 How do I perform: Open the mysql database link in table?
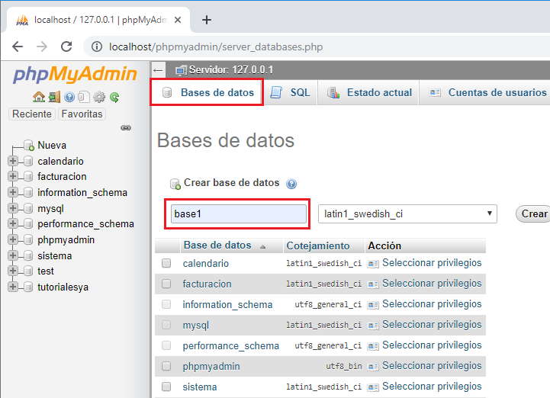click(196, 326)
